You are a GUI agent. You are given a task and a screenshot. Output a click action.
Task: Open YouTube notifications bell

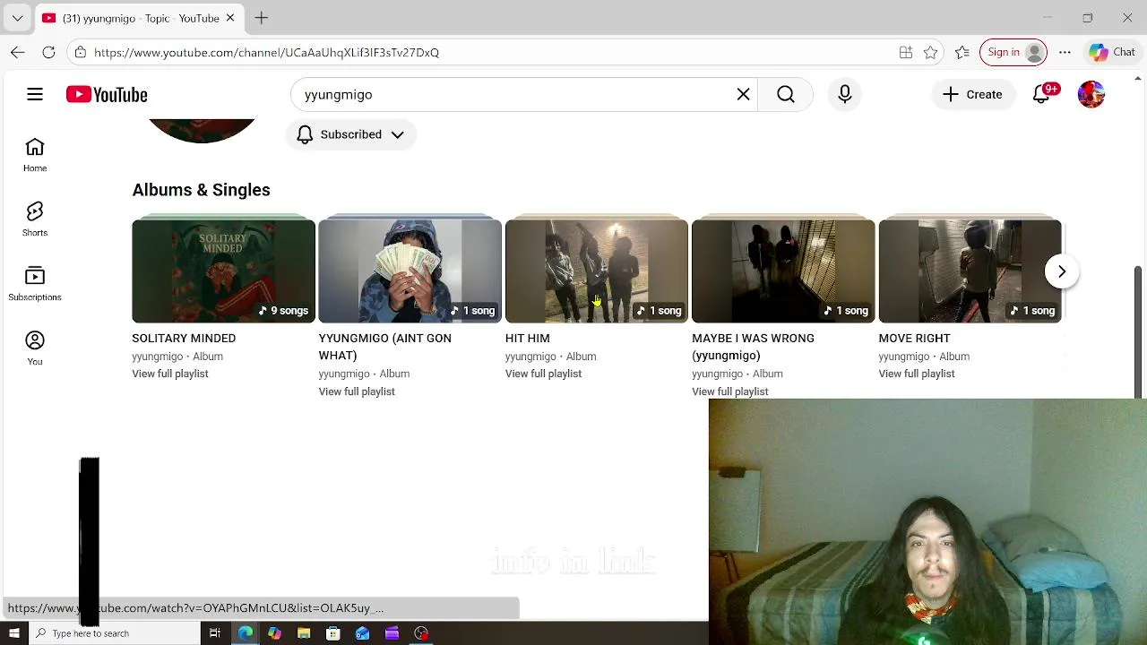1041,94
